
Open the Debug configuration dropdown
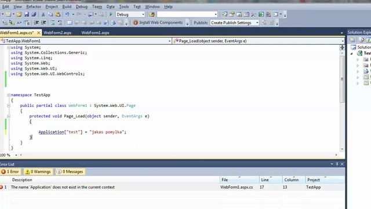[x=143, y=15]
